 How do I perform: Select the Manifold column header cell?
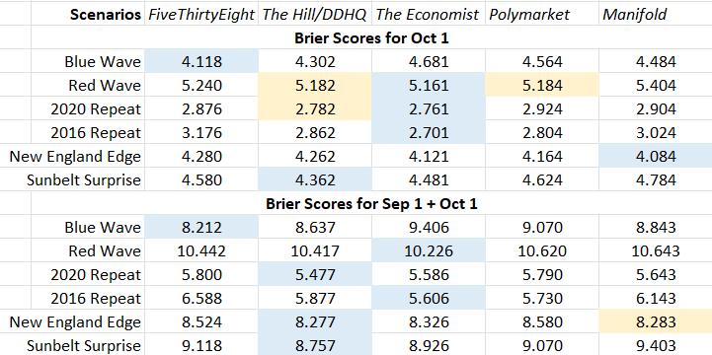point(656,14)
